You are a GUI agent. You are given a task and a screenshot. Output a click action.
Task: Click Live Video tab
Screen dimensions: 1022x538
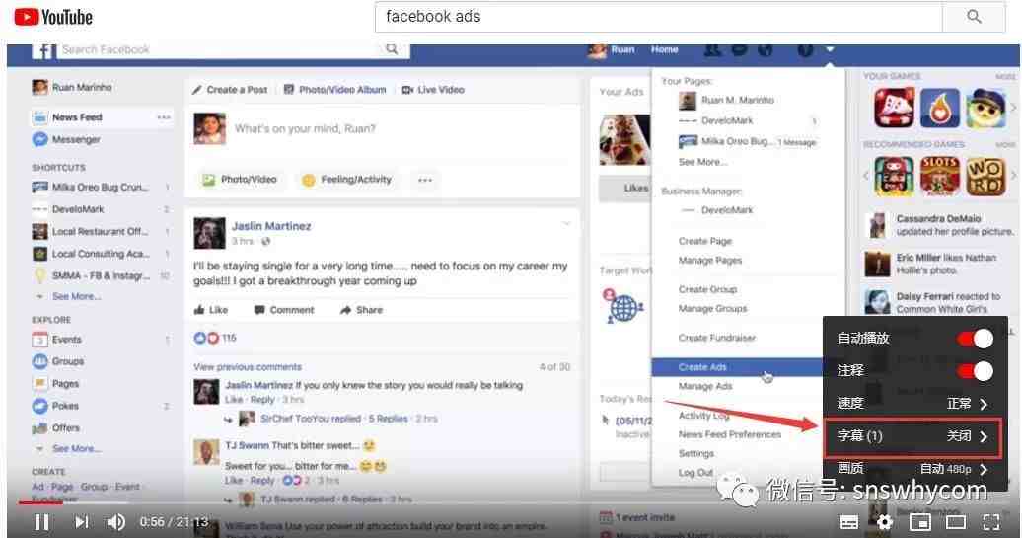433,90
